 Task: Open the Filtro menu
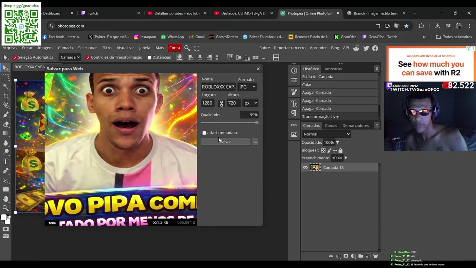(107, 48)
